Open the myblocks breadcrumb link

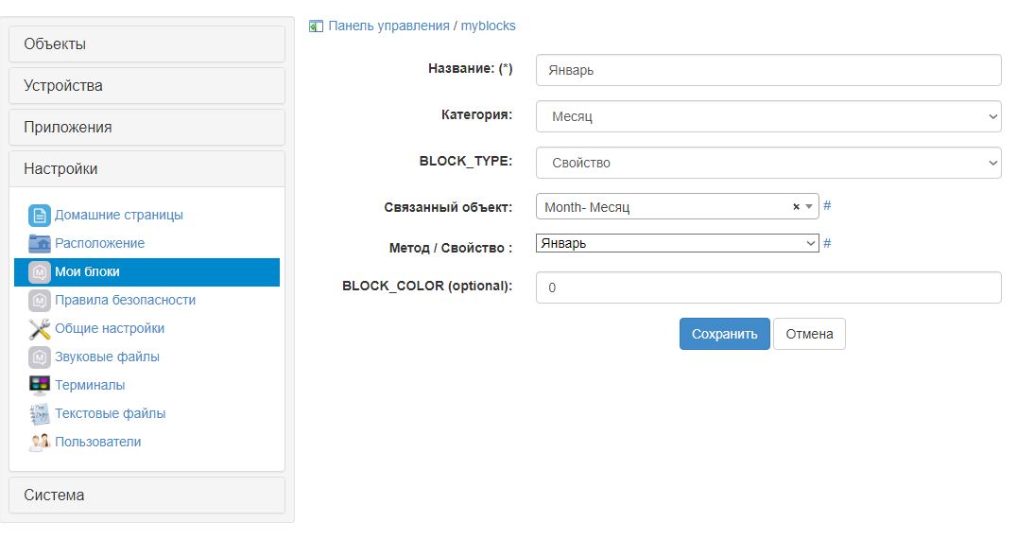coord(488,26)
